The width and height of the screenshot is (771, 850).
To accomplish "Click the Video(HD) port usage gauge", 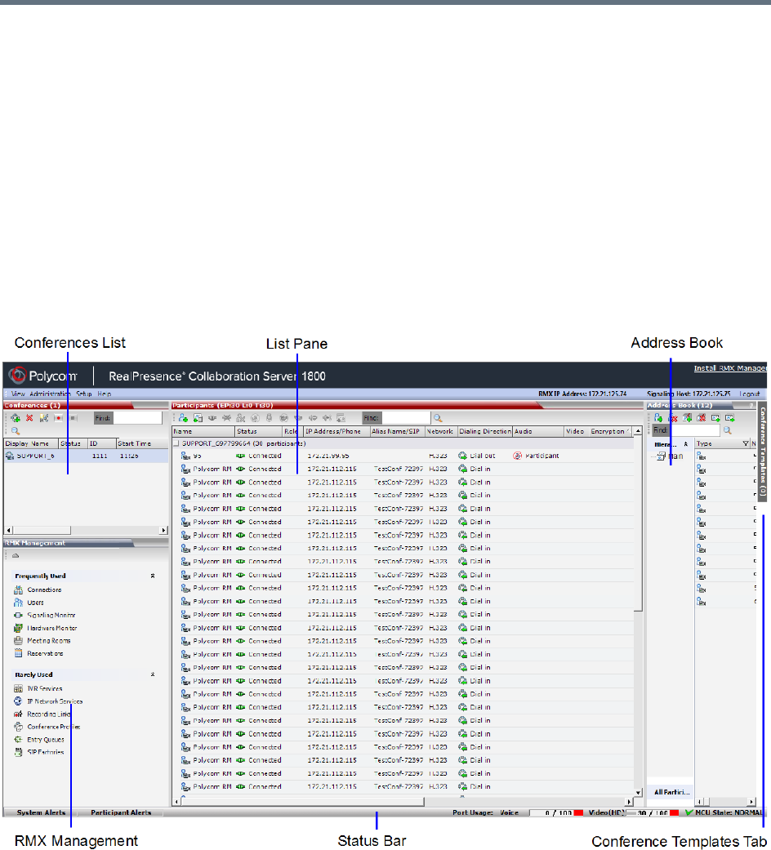I will [653, 812].
